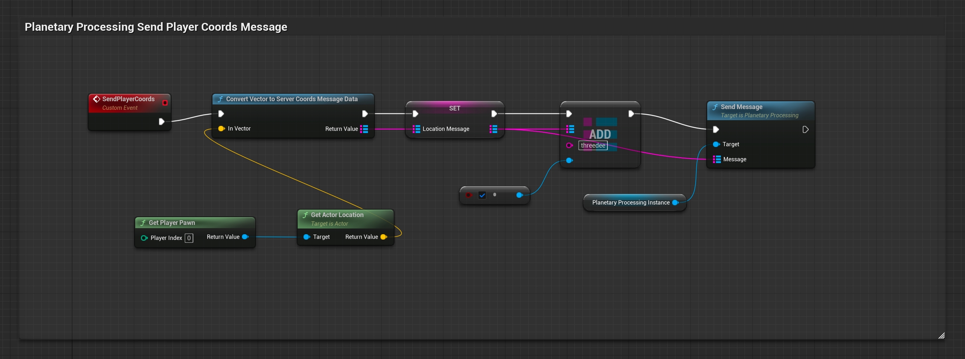
Task: Click SET node execution output pin
Action: click(494, 114)
